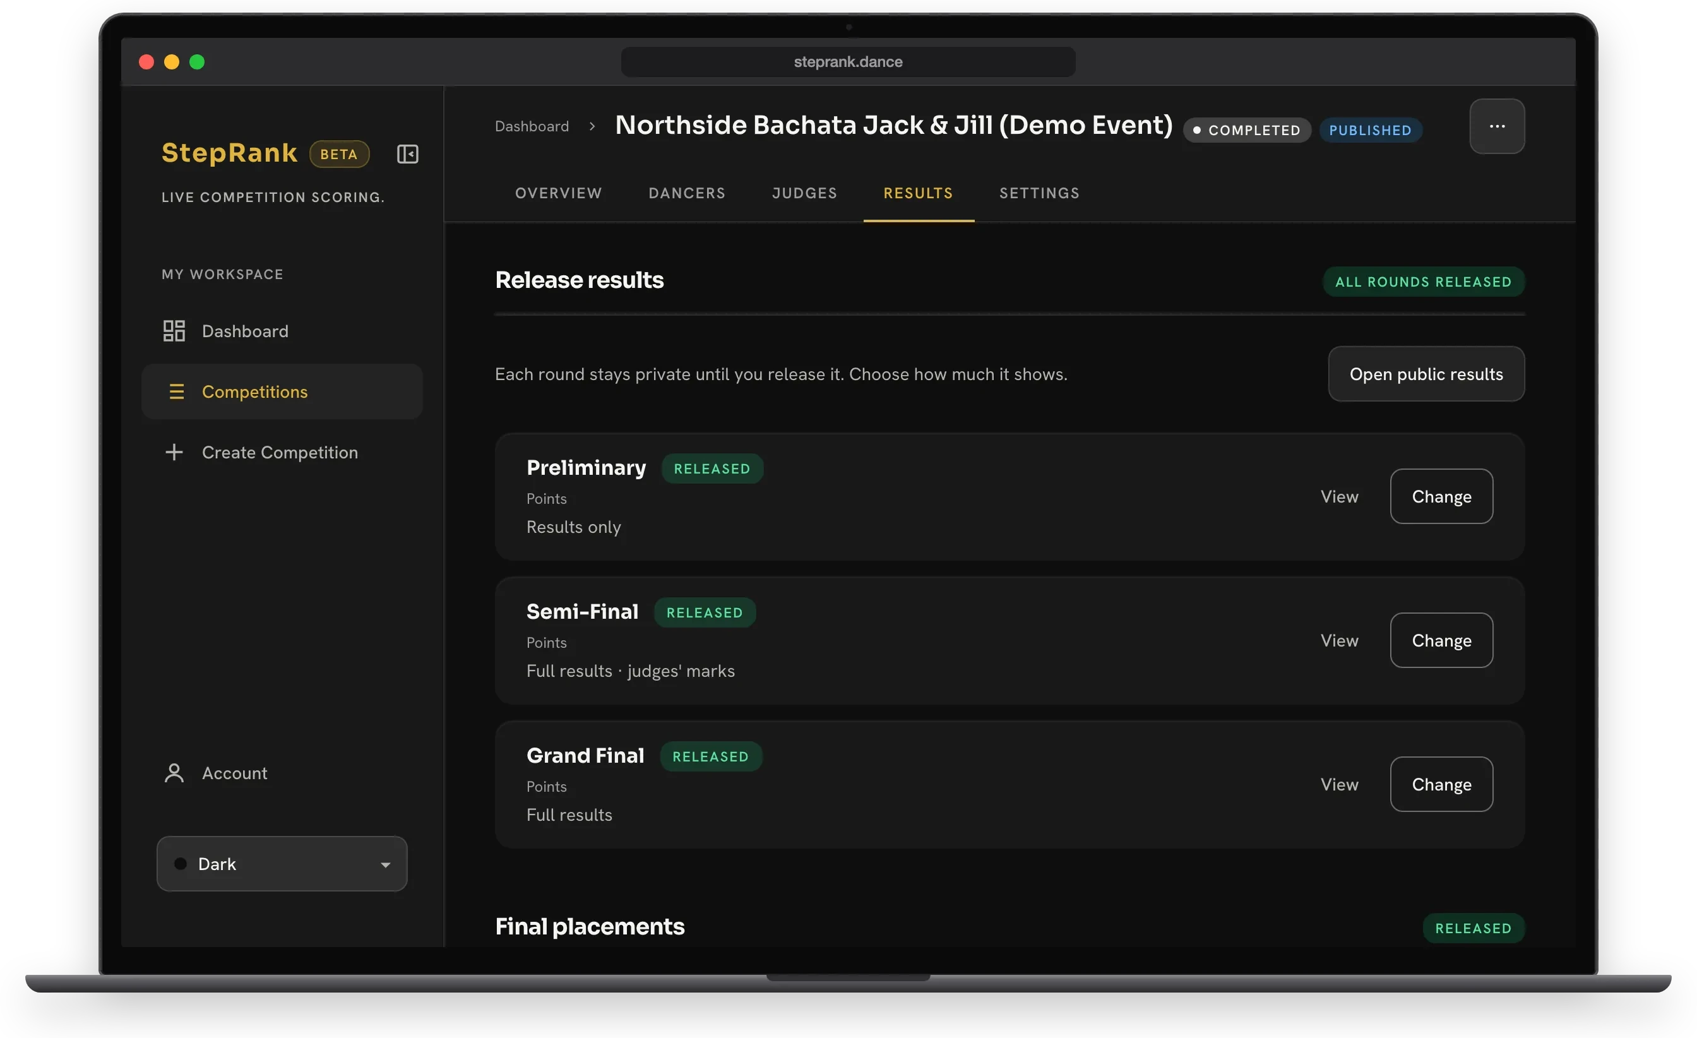Open Competitions in sidebar
The image size is (1697, 1038).
click(282, 391)
